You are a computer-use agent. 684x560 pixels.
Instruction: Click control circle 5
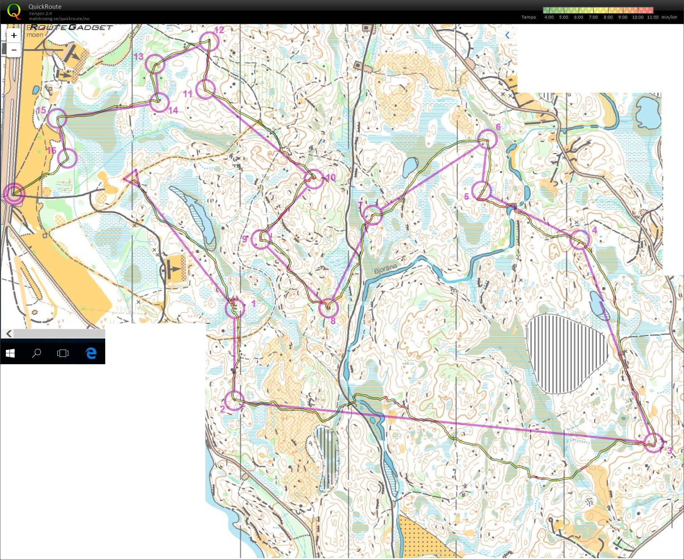pos(482,191)
